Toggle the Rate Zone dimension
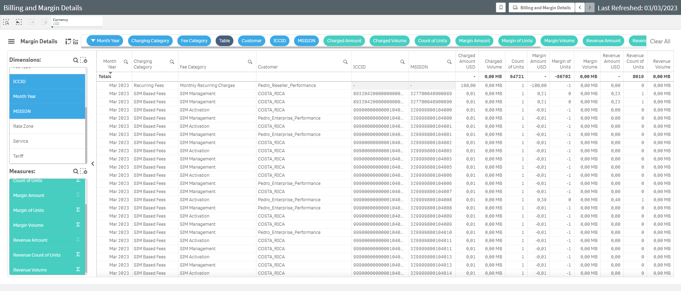Image resolution: width=681 pixels, height=291 pixels. [47, 126]
